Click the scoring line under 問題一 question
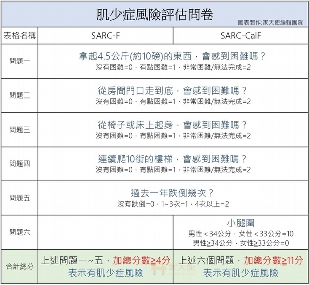Viewport: 309px width, 285px height. coord(173,68)
